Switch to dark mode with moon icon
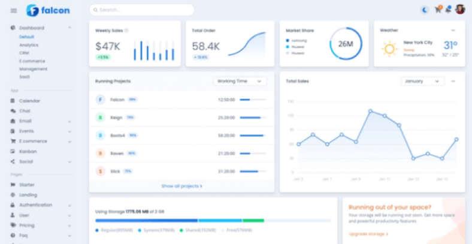 [425, 10]
